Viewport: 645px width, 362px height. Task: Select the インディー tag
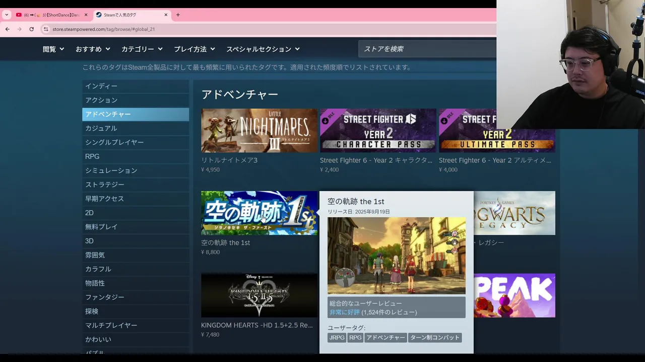tap(136, 86)
